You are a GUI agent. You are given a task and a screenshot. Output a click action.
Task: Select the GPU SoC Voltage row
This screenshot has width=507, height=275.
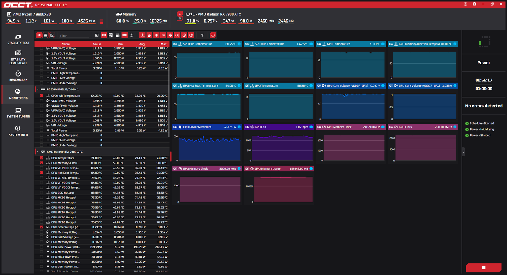pos(102,237)
